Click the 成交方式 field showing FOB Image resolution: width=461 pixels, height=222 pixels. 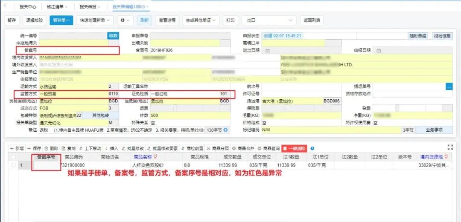[73, 108]
